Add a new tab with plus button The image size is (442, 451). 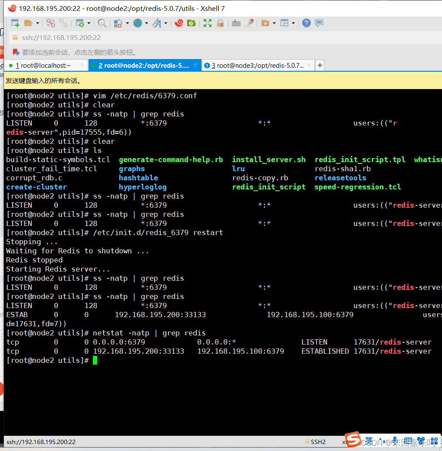pos(320,66)
